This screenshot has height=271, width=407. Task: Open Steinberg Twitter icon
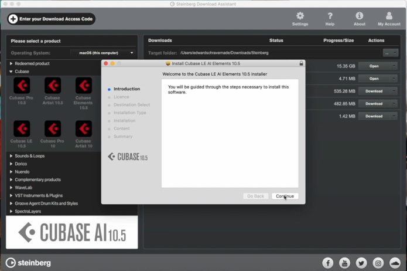point(361,263)
